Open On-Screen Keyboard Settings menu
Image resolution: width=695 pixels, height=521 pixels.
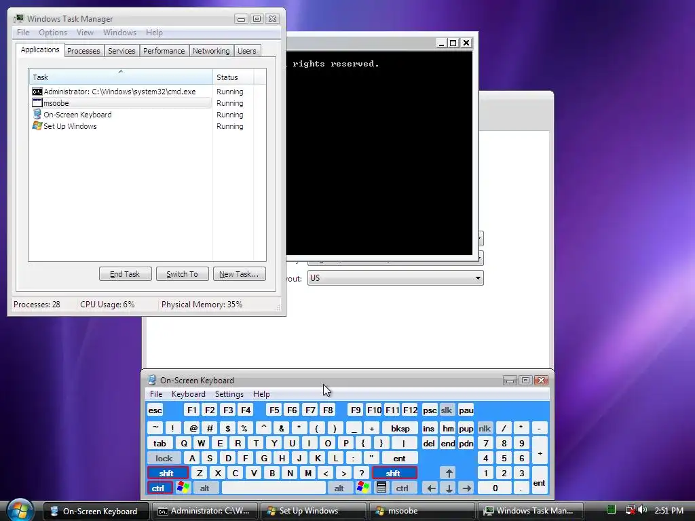tap(229, 394)
